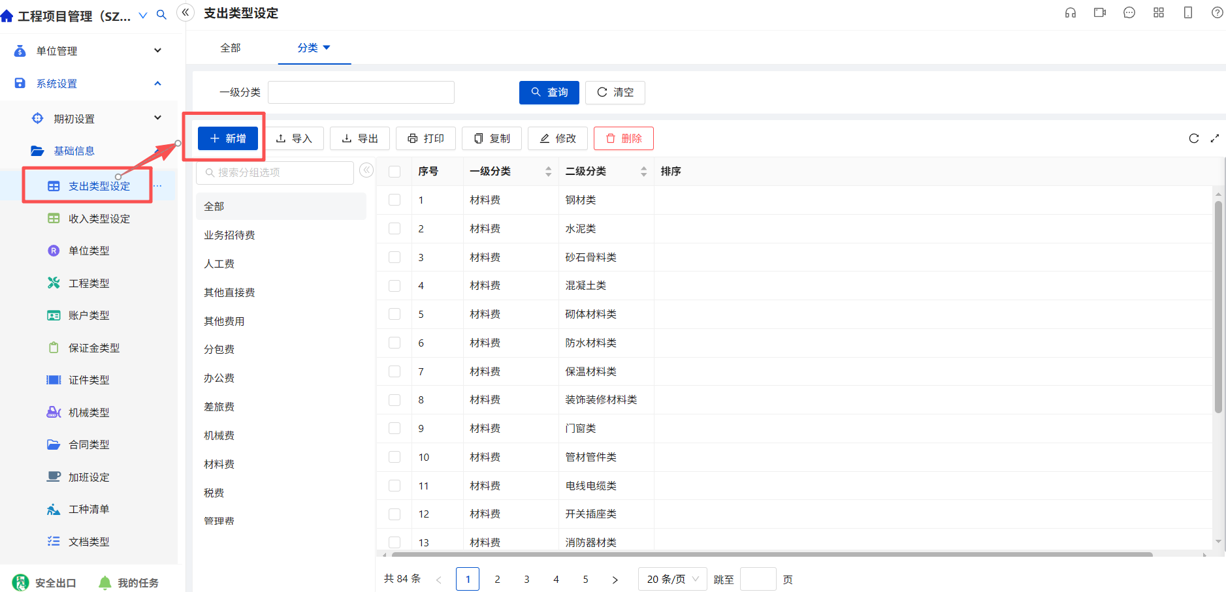The width and height of the screenshot is (1226, 592).
Task: Open the 20 条/页 page size dropdown
Action: [x=672, y=579]
